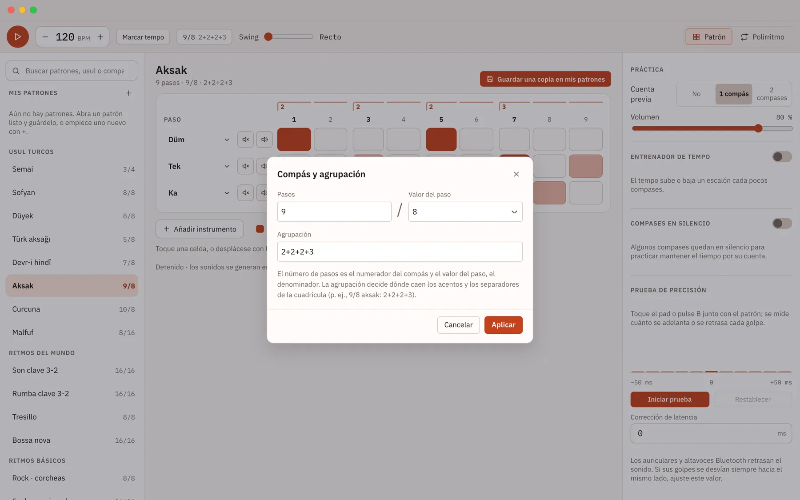The height and width of the screenshot is (500, 800).
Task: Choose Devr-i hindî from the usul list
Action: 72,263
